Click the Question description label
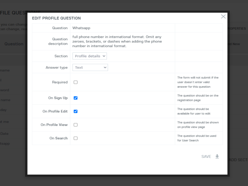248x186 pixels. coord(58,41)
